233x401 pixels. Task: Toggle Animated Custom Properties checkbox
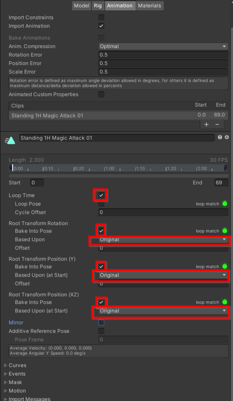(101, 94)
